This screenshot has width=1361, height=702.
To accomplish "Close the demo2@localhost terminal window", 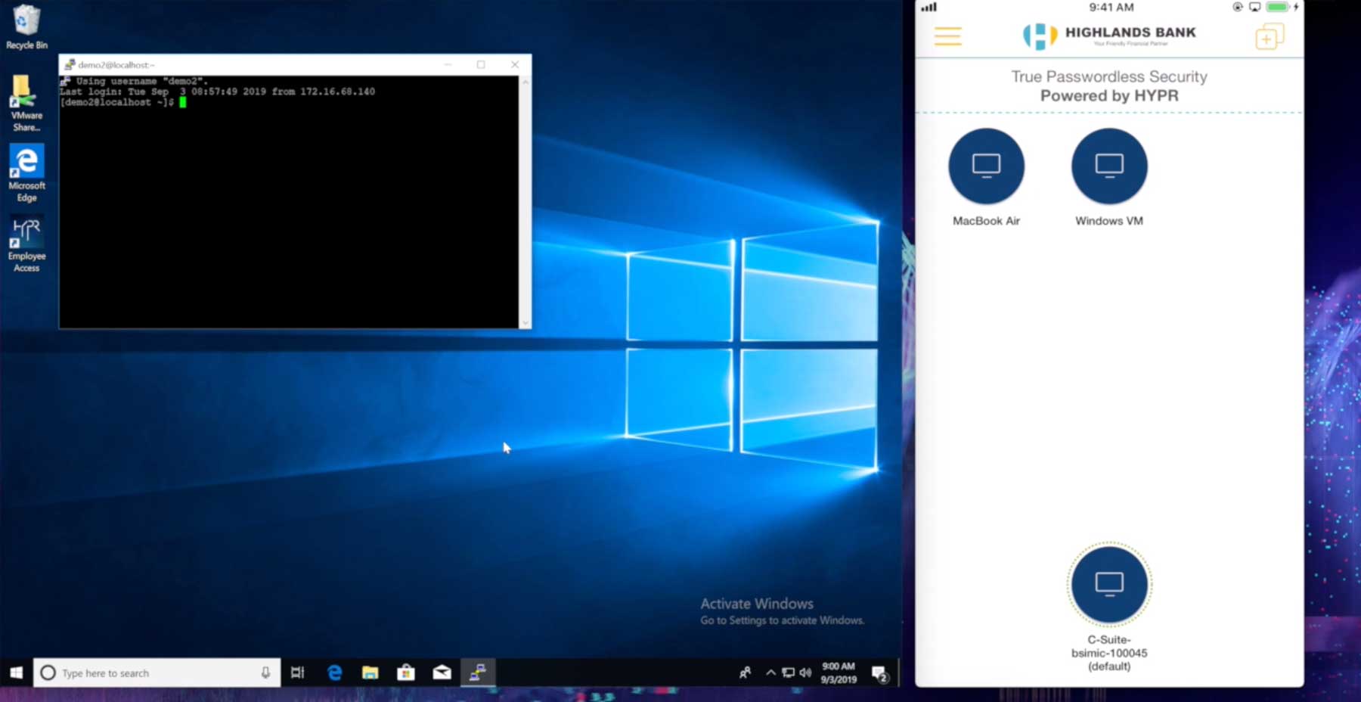I will [515, 64].
